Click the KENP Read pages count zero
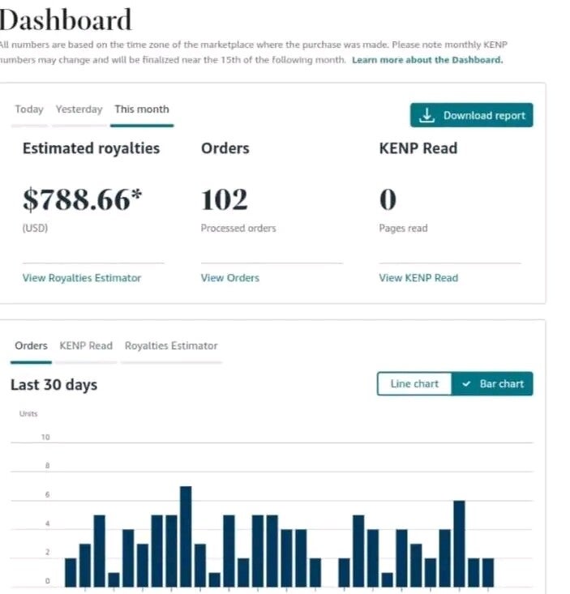The height and width of the screenshot is (594, 570). (388, 199)
